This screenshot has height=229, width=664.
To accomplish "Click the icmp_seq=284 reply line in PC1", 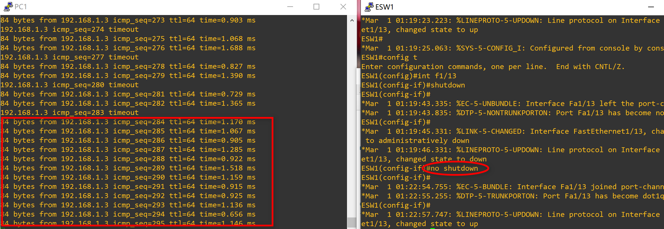I will tap(128, 122).
